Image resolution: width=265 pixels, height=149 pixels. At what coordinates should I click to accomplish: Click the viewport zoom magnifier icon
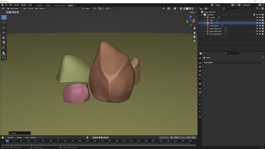[195, 29]
